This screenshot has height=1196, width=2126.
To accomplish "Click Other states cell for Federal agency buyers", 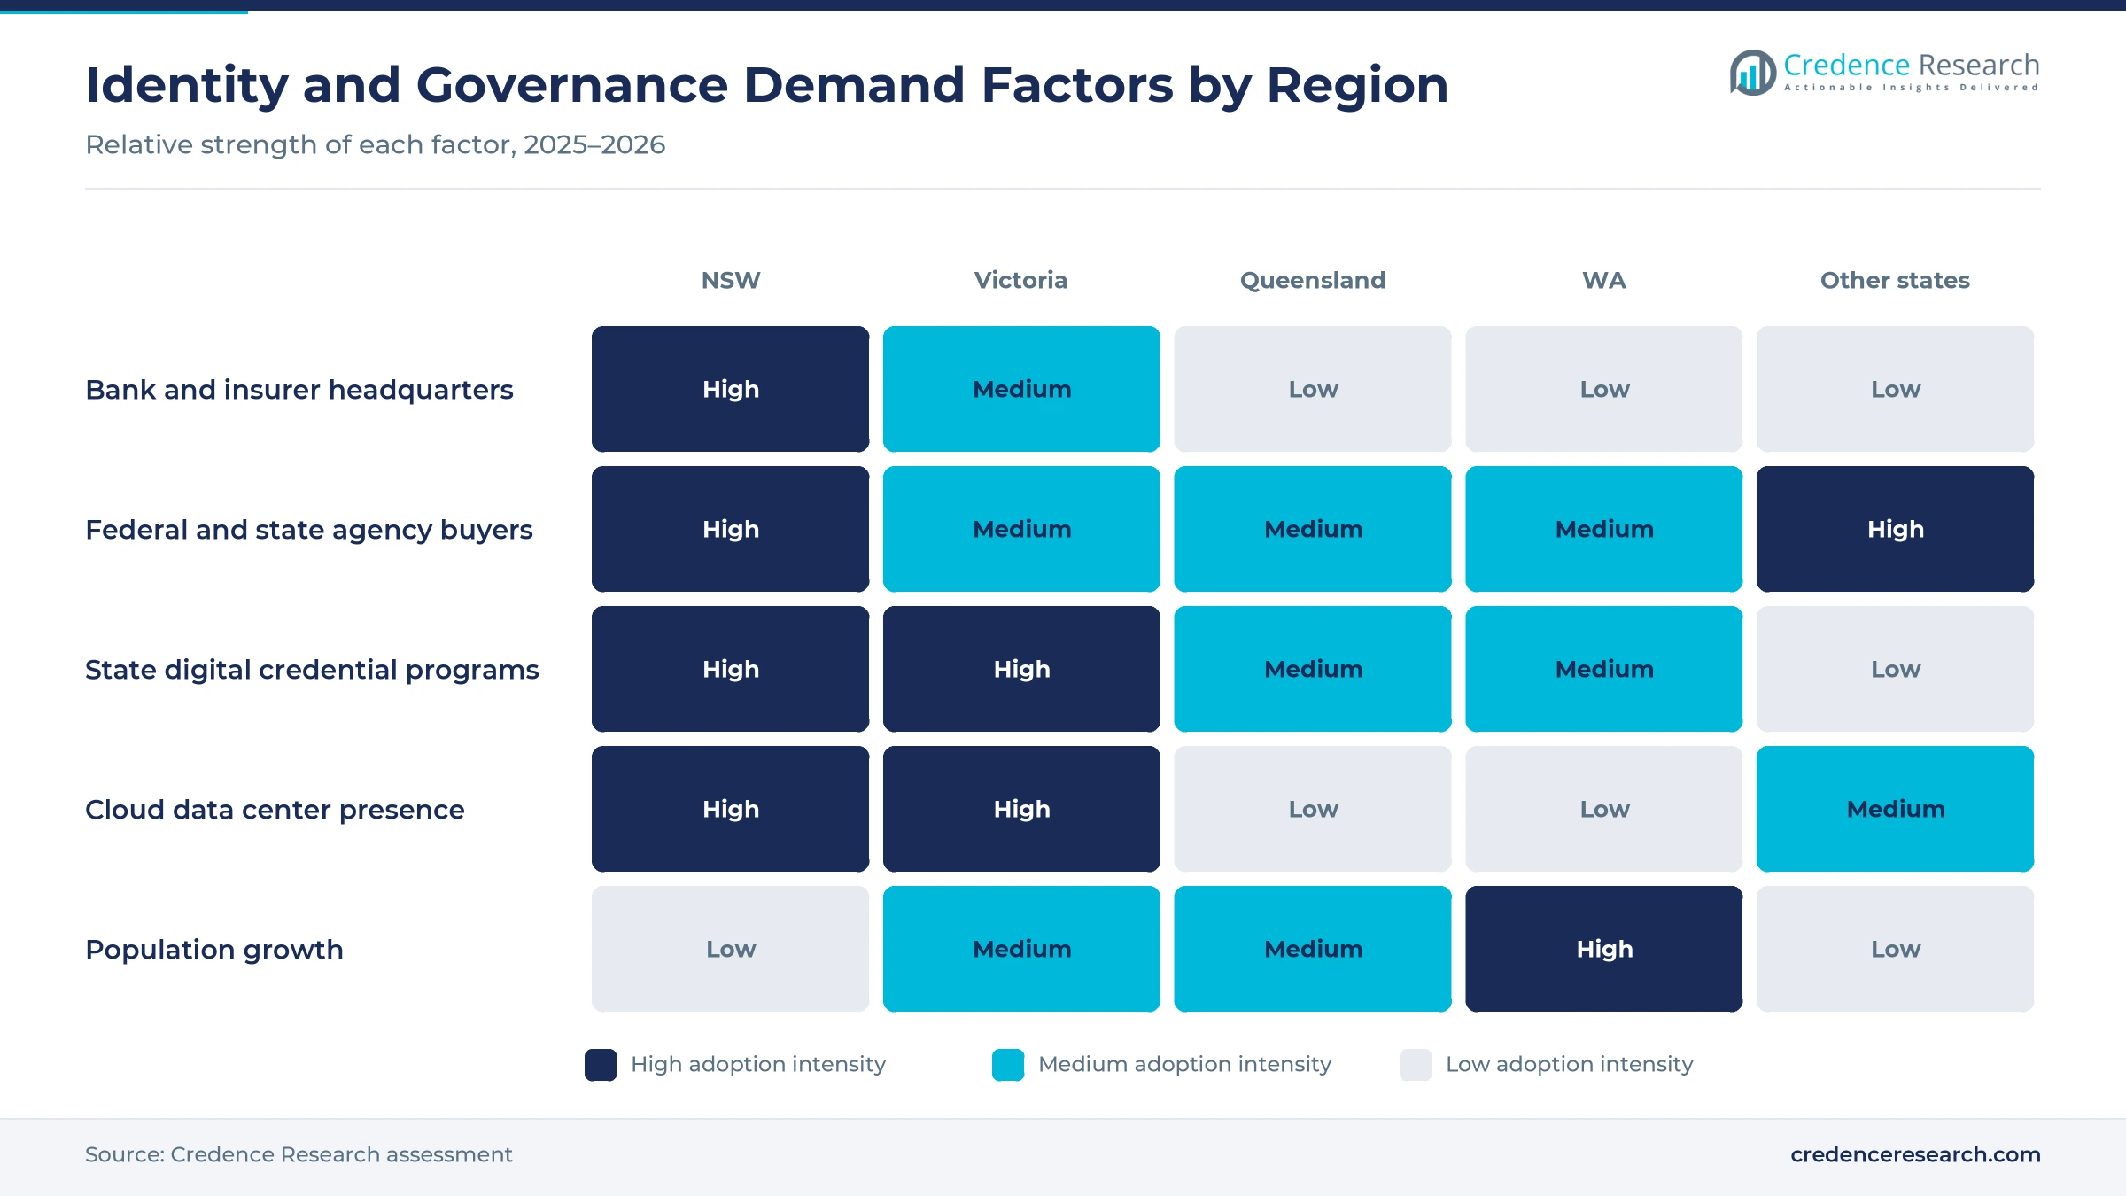I will click(1895, 529).
